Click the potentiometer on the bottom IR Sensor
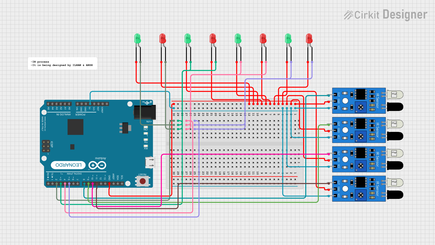435x245 pixels. [361, 195]
